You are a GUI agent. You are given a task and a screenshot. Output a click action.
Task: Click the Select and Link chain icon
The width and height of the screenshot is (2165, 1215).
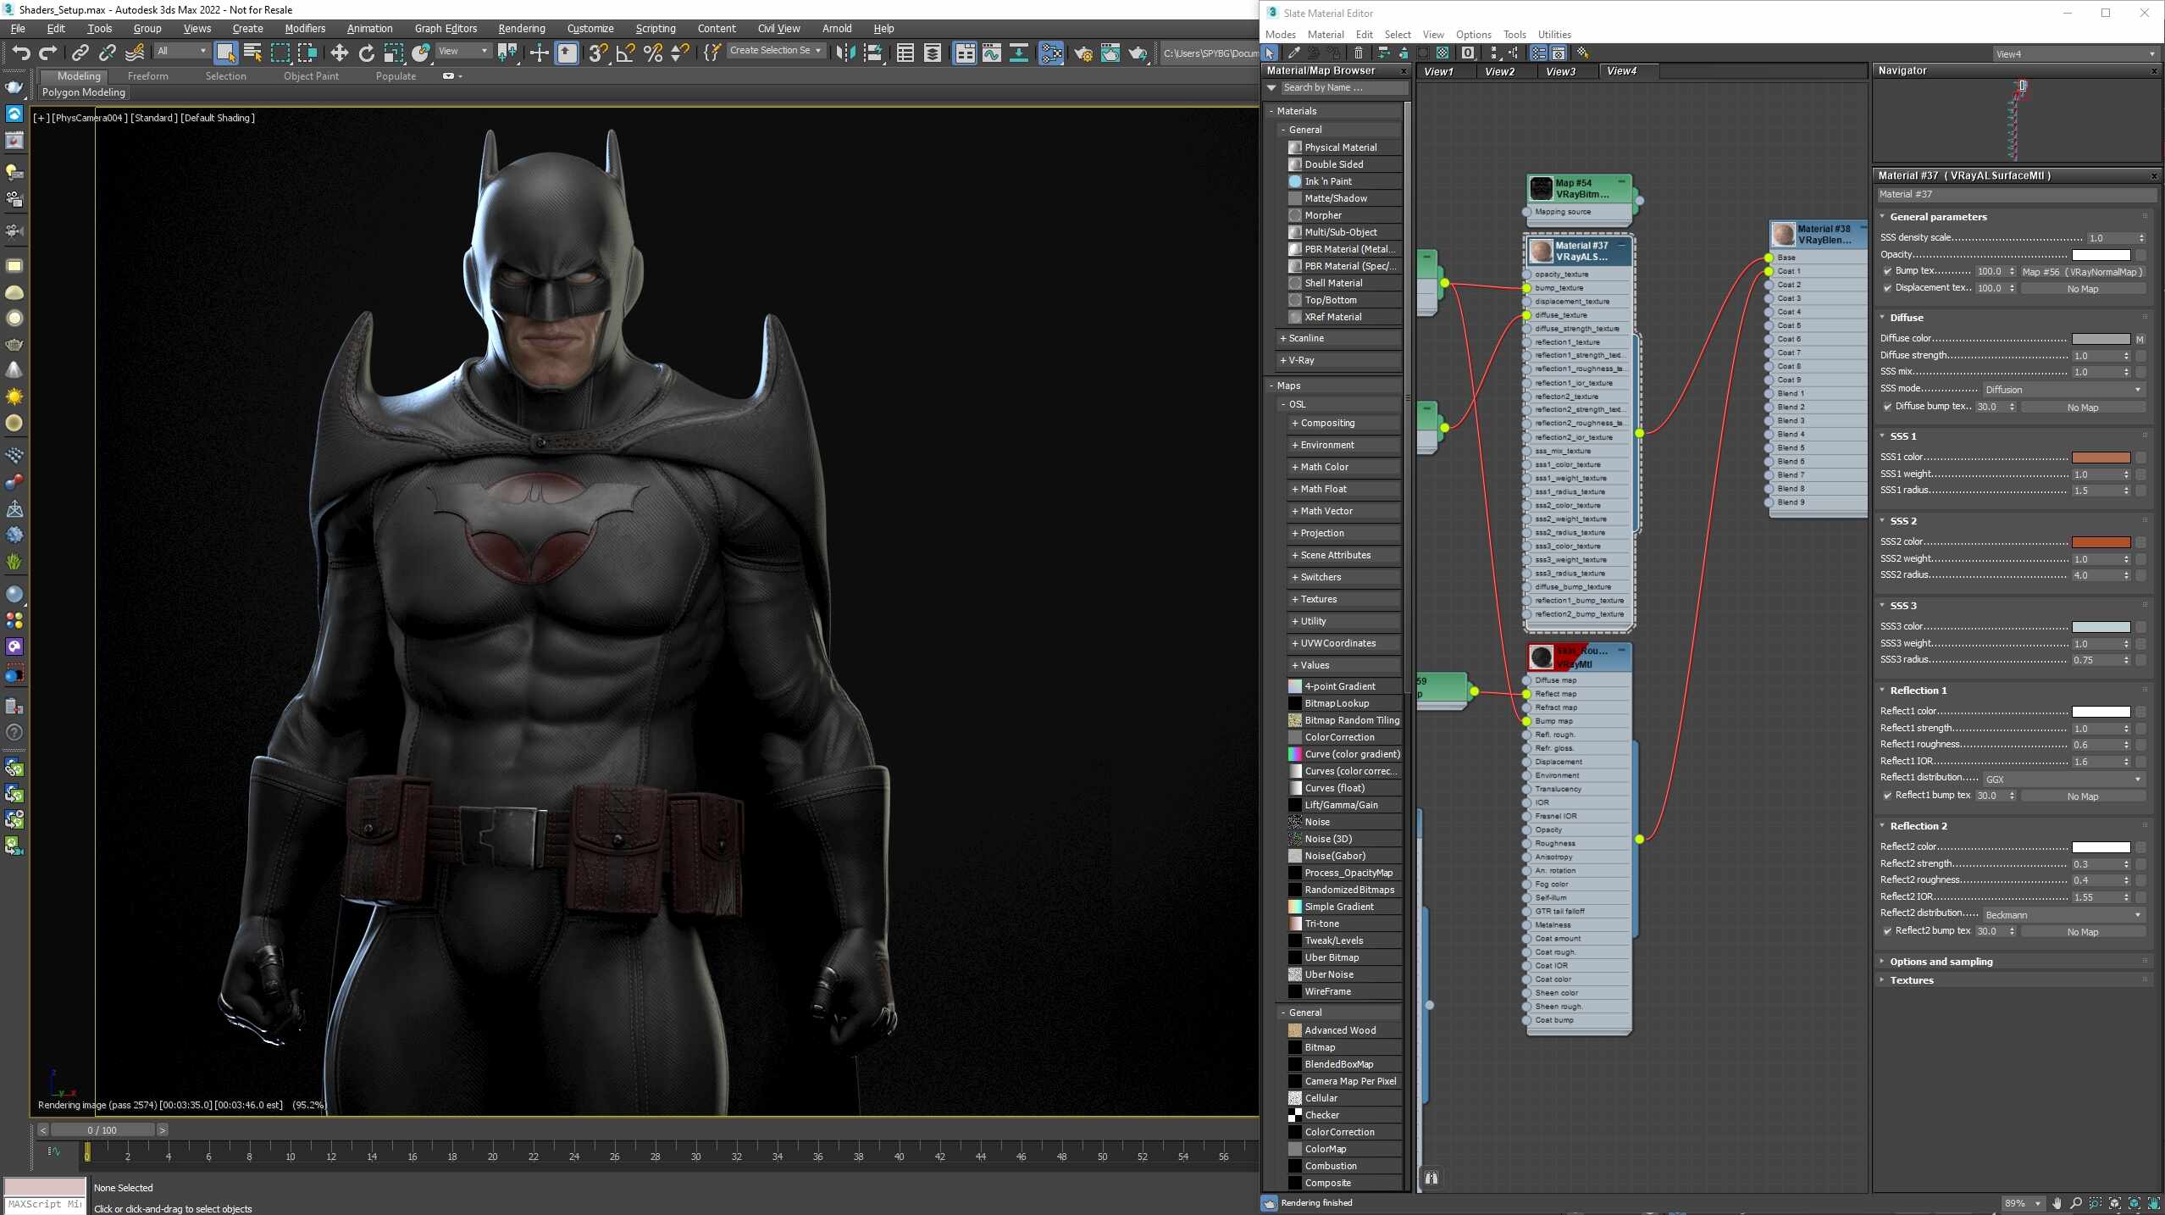click(x=80, y=53)
